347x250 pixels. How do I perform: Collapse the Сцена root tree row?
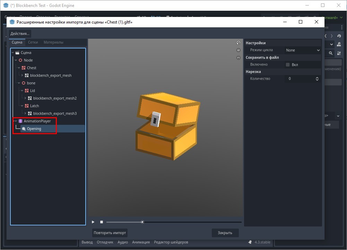[13, 53]
